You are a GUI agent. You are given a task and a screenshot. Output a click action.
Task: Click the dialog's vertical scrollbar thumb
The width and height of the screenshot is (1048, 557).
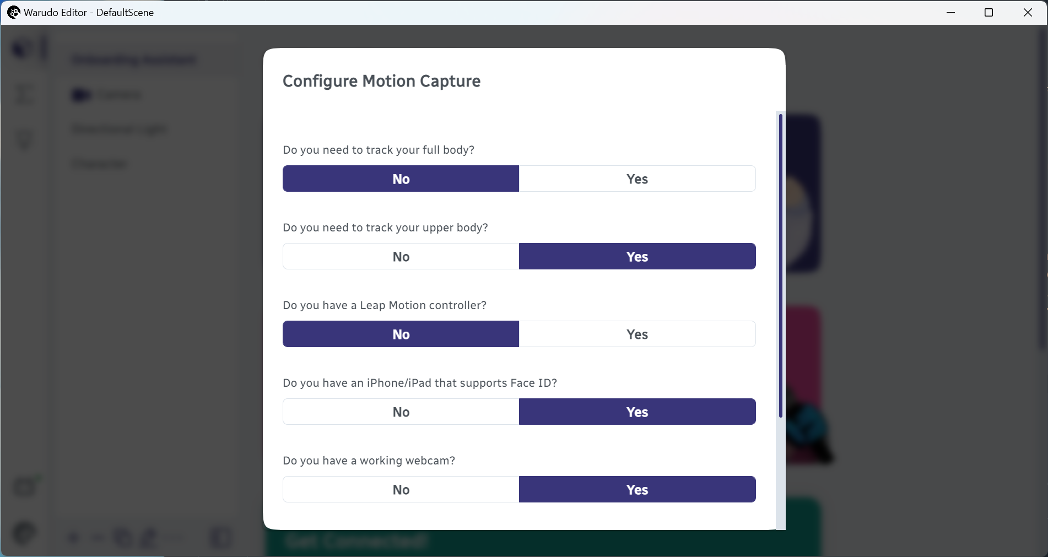[x=780, y=266]
